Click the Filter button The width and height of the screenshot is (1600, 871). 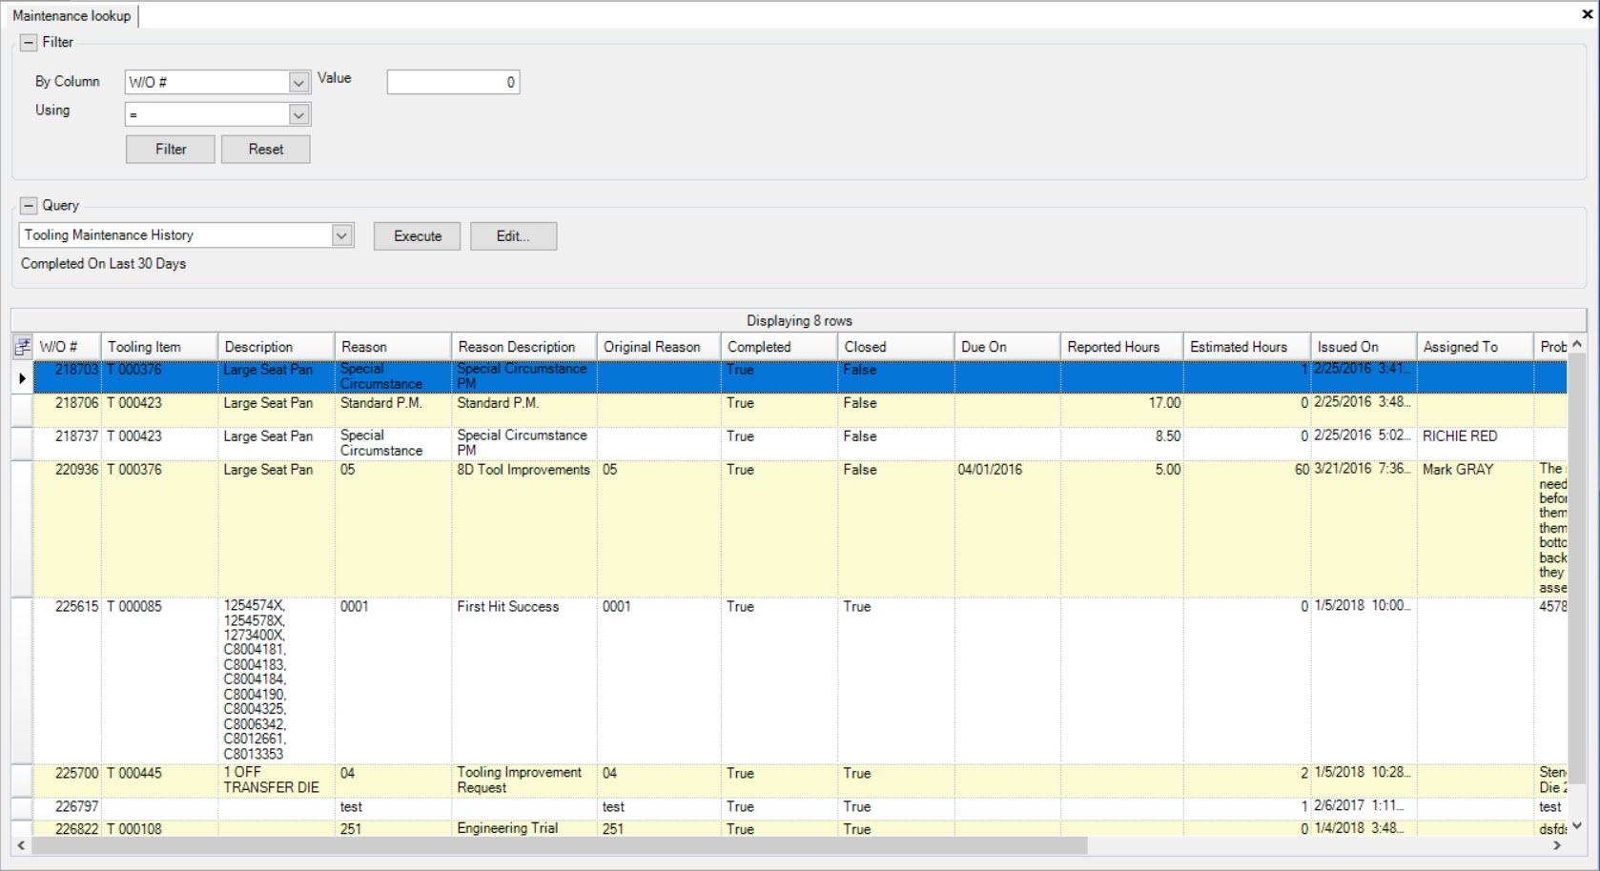pyautogui.click(x=171, y=149)
